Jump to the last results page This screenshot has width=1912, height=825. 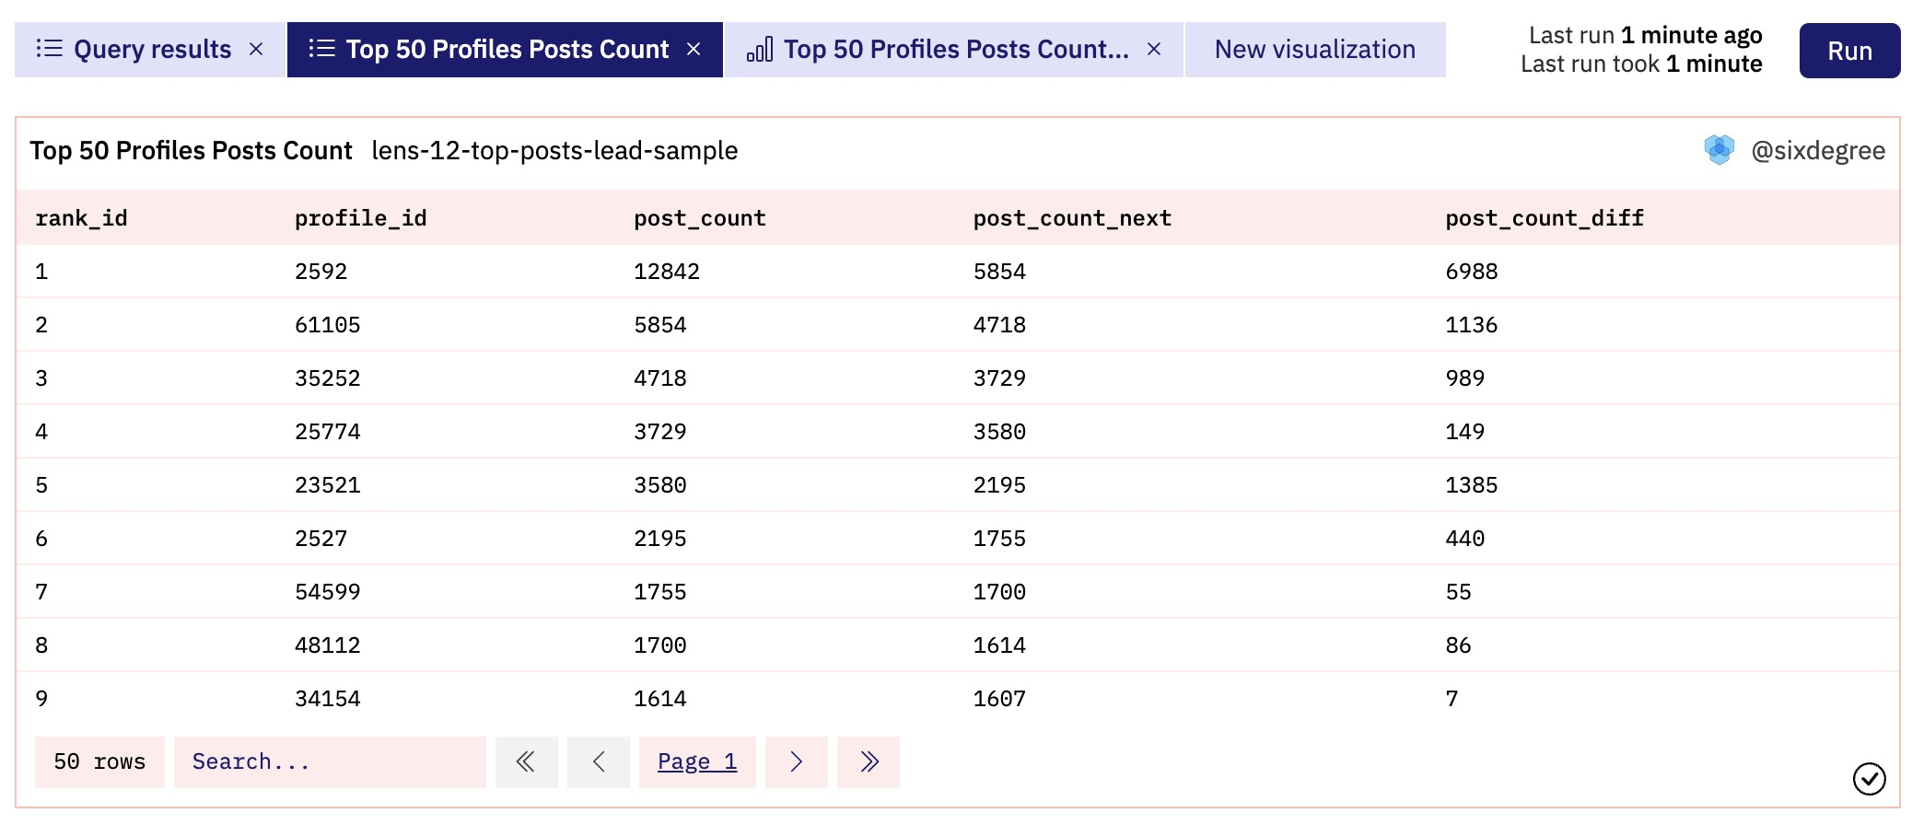[868, 762]
